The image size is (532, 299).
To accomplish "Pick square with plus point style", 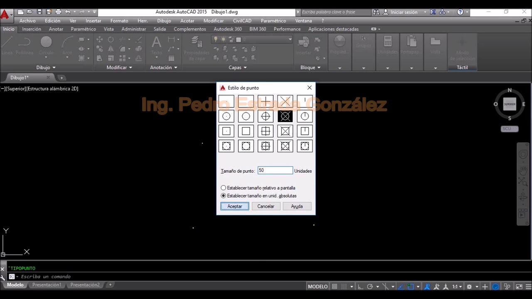I will (x=266, y=131).
